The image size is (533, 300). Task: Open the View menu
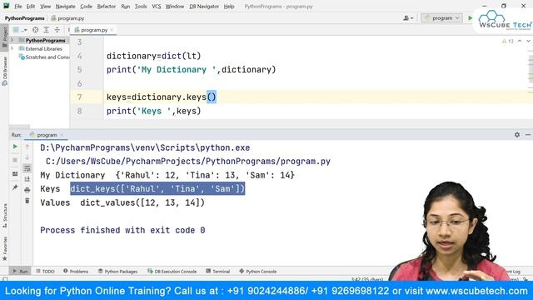tap(45, 7)
